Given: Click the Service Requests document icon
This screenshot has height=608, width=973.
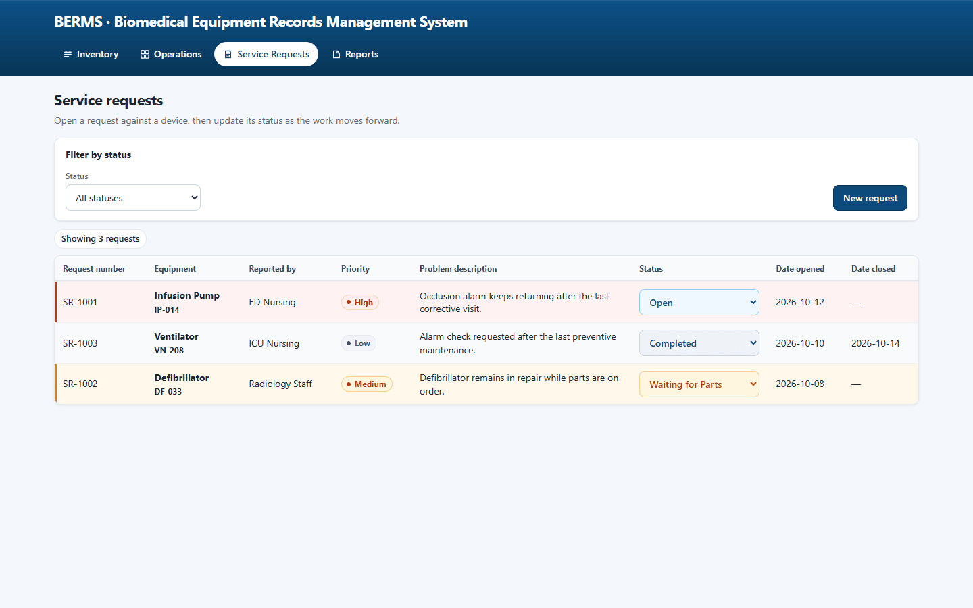Looking at the screenshot, I should coord(228,55).
